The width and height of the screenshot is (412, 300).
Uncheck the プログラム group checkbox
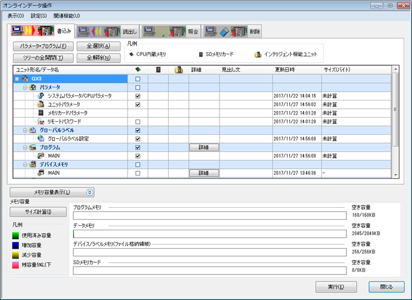(x=138, y=147)
